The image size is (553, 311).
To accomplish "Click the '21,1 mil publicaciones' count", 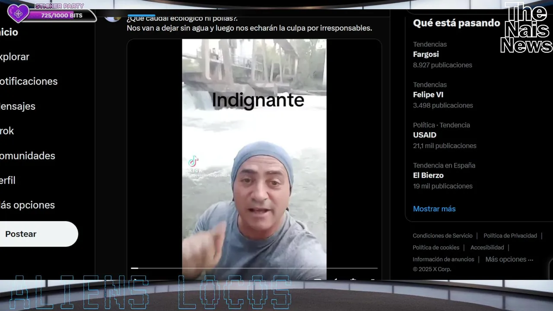I will tap(445, 146).
